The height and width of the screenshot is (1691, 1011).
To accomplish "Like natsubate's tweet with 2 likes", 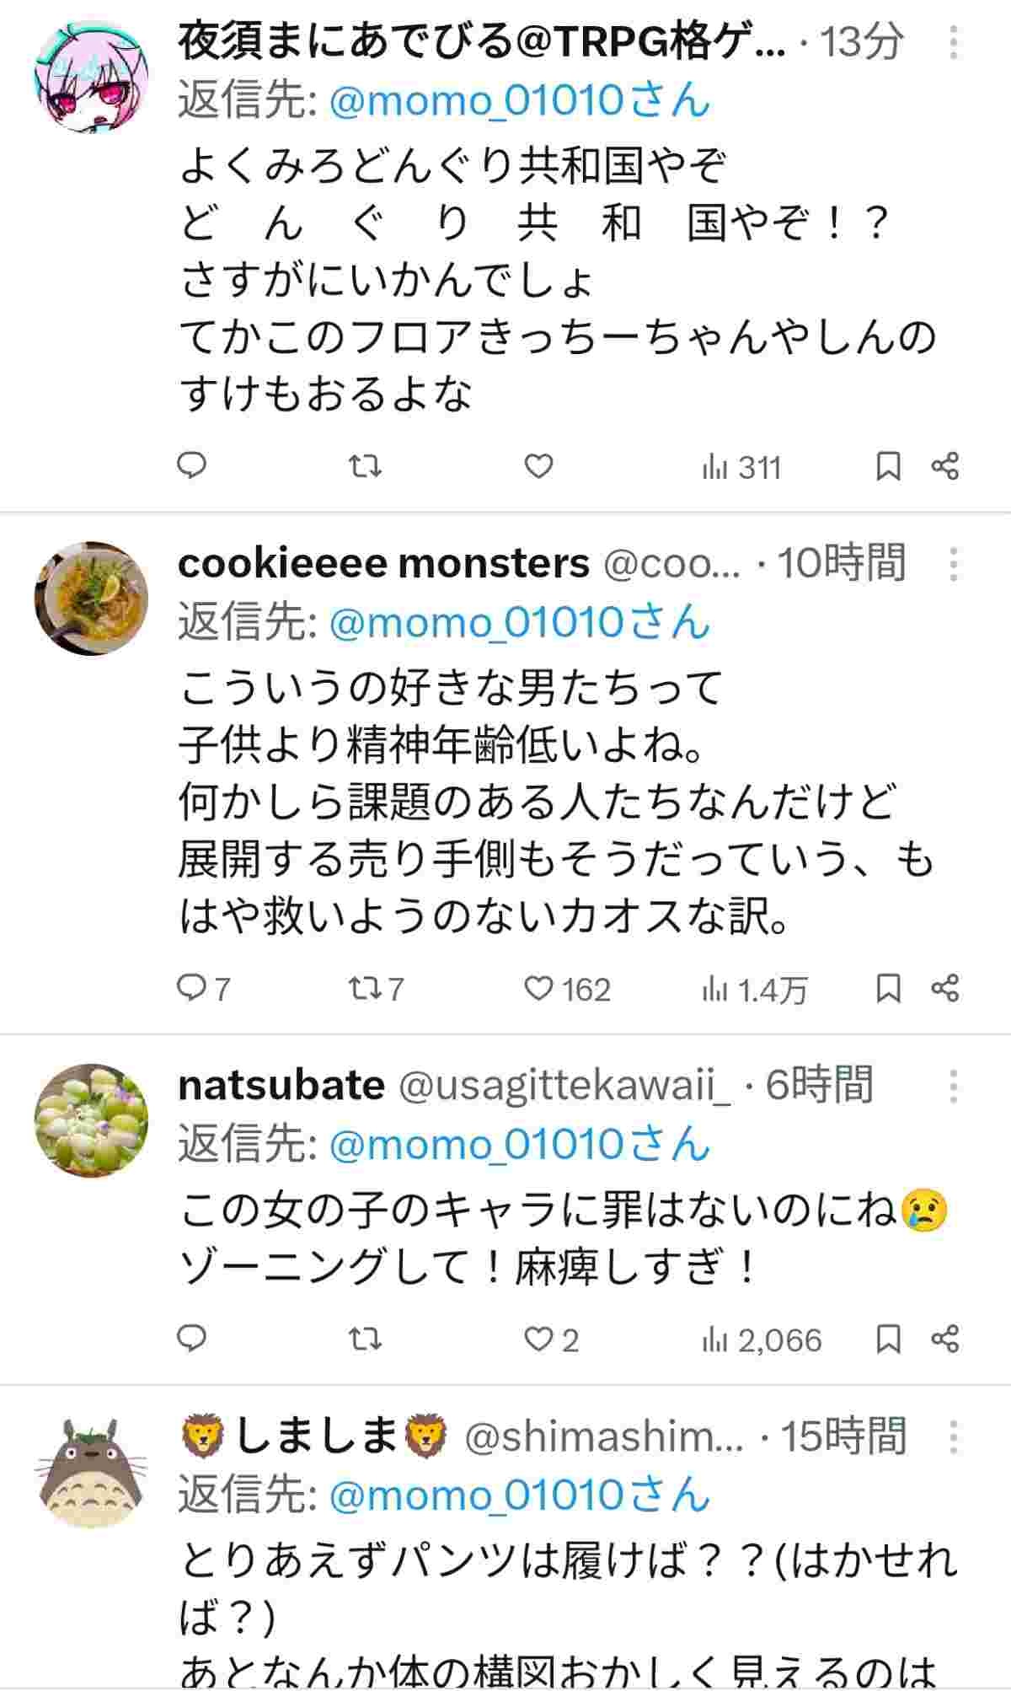I will point(538,1339).
